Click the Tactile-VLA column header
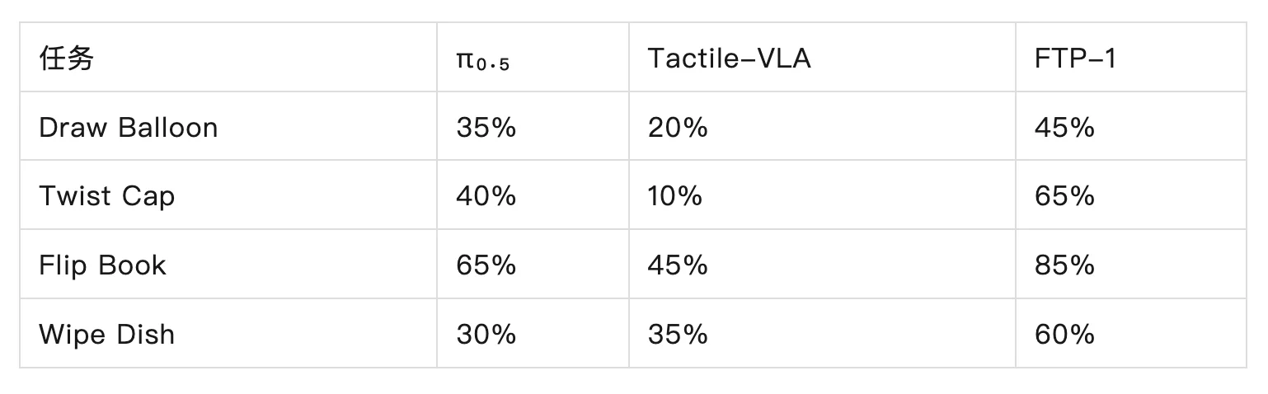Image resolution: width=1268 pixels, height=394 pixels. [822, 57]
